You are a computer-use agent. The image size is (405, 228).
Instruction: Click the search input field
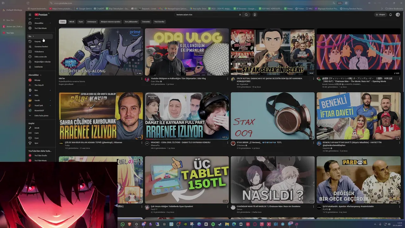[206, 15]
